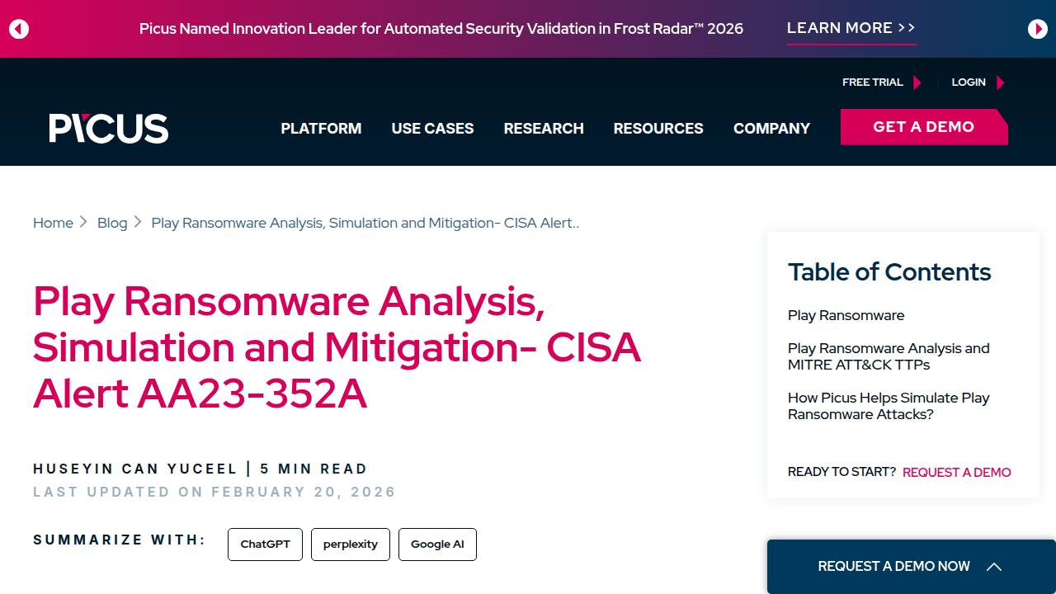Click the next announcement arrow in banner
1056x594 pixels.
click(1038, 29)
